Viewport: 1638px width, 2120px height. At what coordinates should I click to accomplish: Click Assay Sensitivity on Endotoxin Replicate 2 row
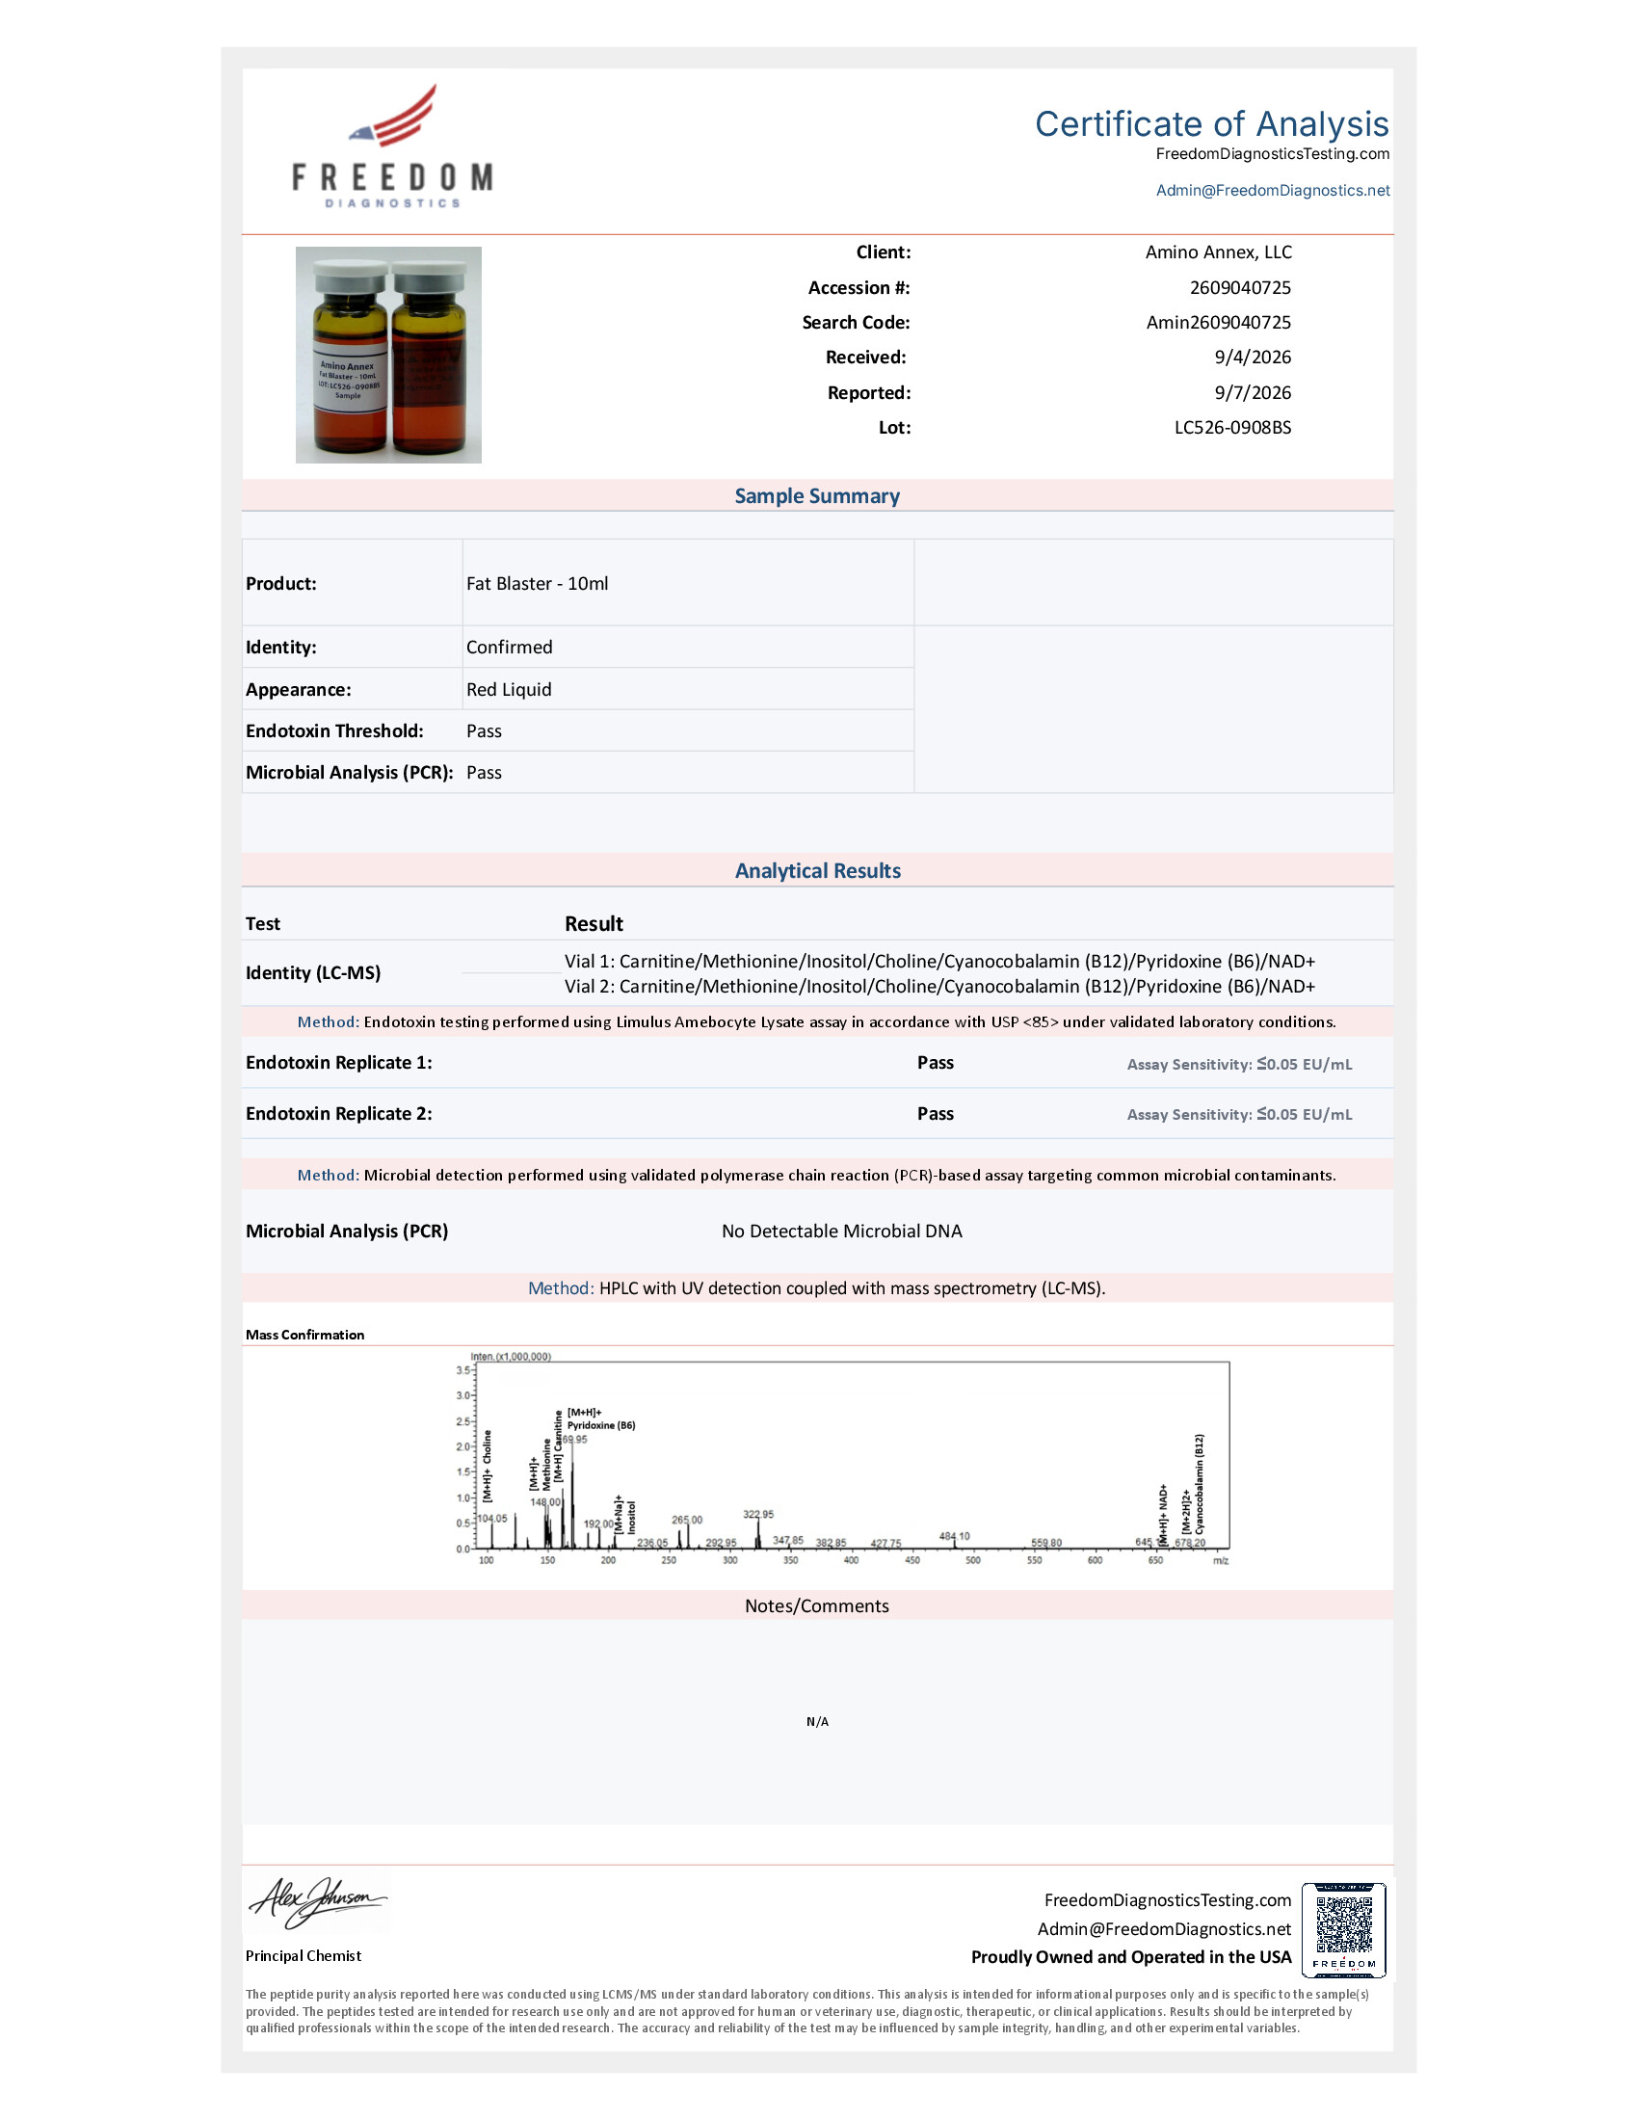click(x=1239, y=1114)
